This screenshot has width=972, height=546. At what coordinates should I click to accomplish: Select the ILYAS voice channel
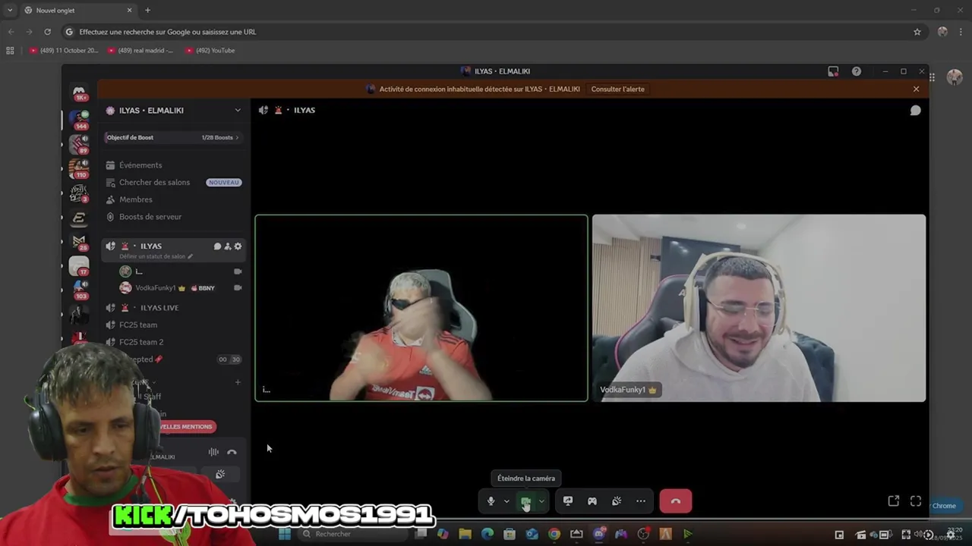pos(151,246)
